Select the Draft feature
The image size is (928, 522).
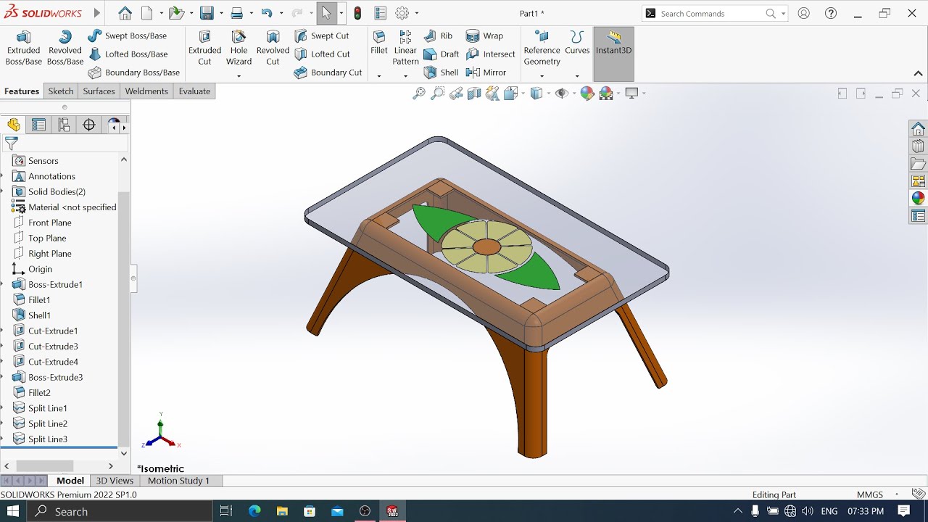point(441,54)
